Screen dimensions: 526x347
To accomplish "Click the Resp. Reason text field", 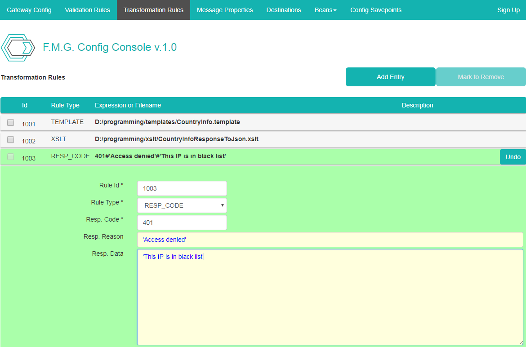I will pyautogui.click(x=330, y=240).
